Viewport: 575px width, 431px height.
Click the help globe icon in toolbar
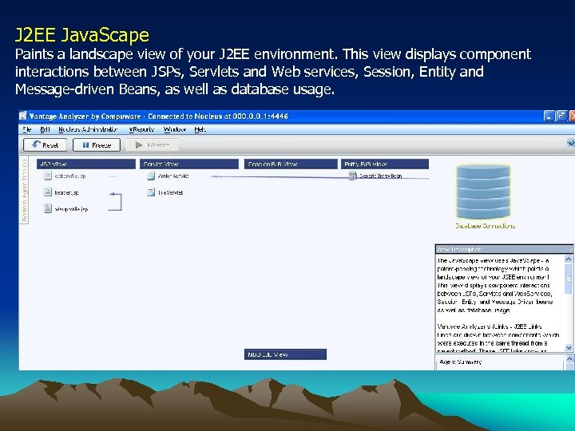click(x=570, y=143)
